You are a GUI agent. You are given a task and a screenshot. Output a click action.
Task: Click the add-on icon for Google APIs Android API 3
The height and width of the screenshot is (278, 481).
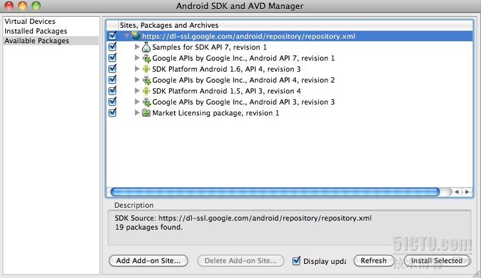(147, 102)
